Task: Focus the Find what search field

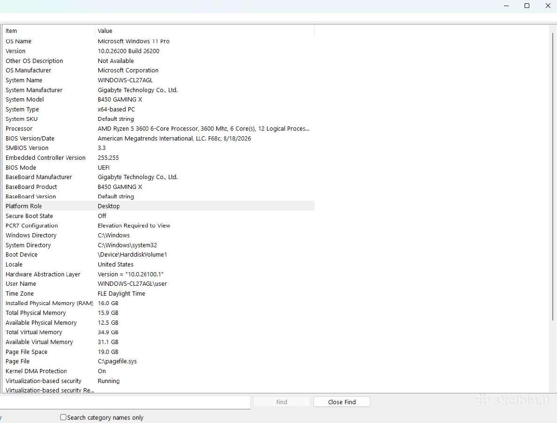Action: pyautogui.click(x=125, y=402)
